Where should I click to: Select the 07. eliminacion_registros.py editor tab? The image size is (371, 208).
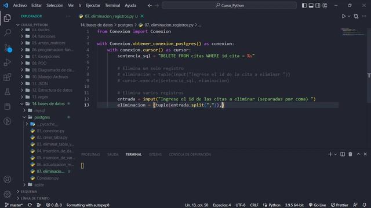[x=110, y=16]
